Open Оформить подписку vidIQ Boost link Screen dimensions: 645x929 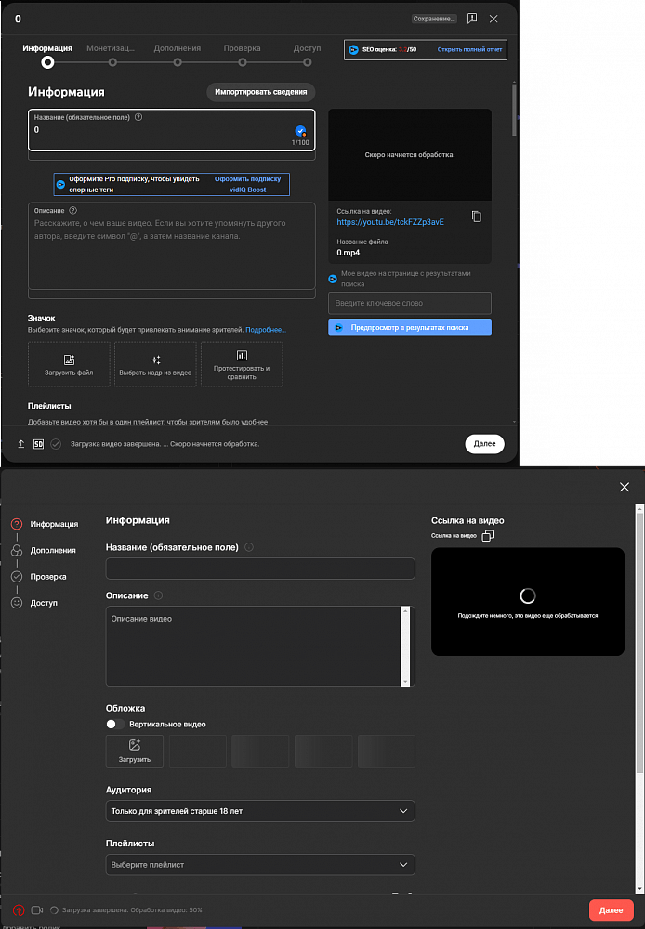tap(248, 184)
